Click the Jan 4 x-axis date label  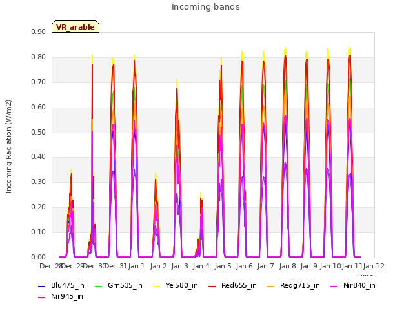click(x=201, y=266)
